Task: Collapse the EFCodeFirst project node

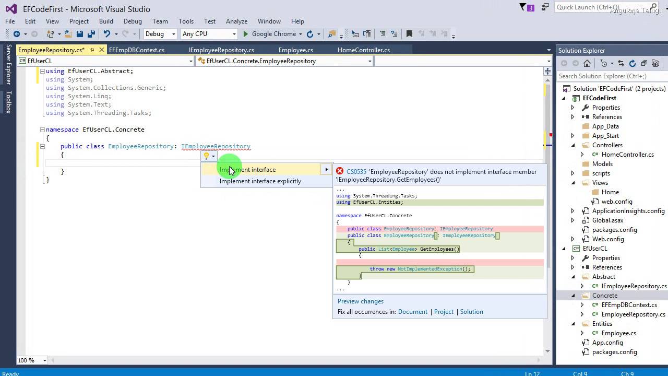Action: tap(564, 98)
